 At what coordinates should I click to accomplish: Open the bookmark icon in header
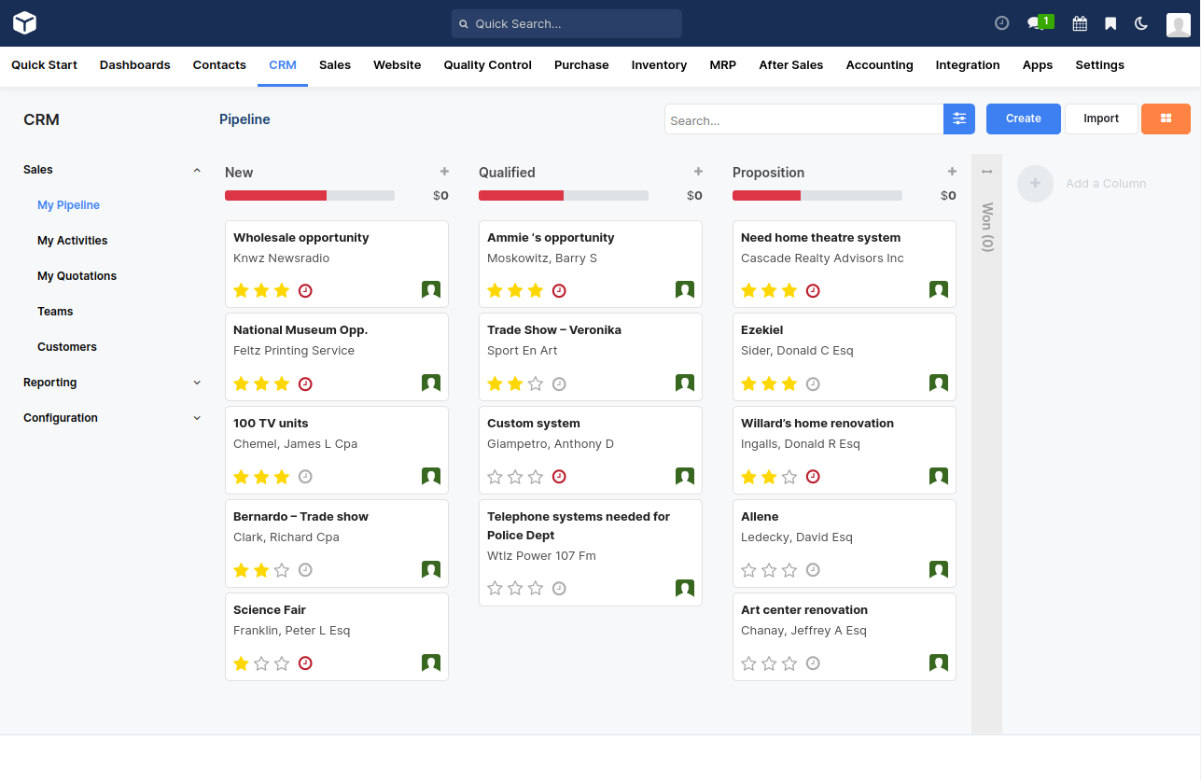(x=1110, y=23)
